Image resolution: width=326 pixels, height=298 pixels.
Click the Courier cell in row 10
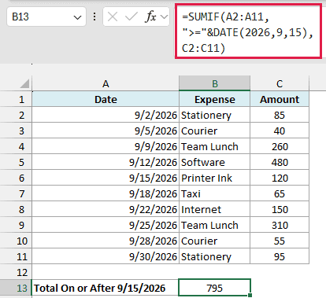point(215,241)
